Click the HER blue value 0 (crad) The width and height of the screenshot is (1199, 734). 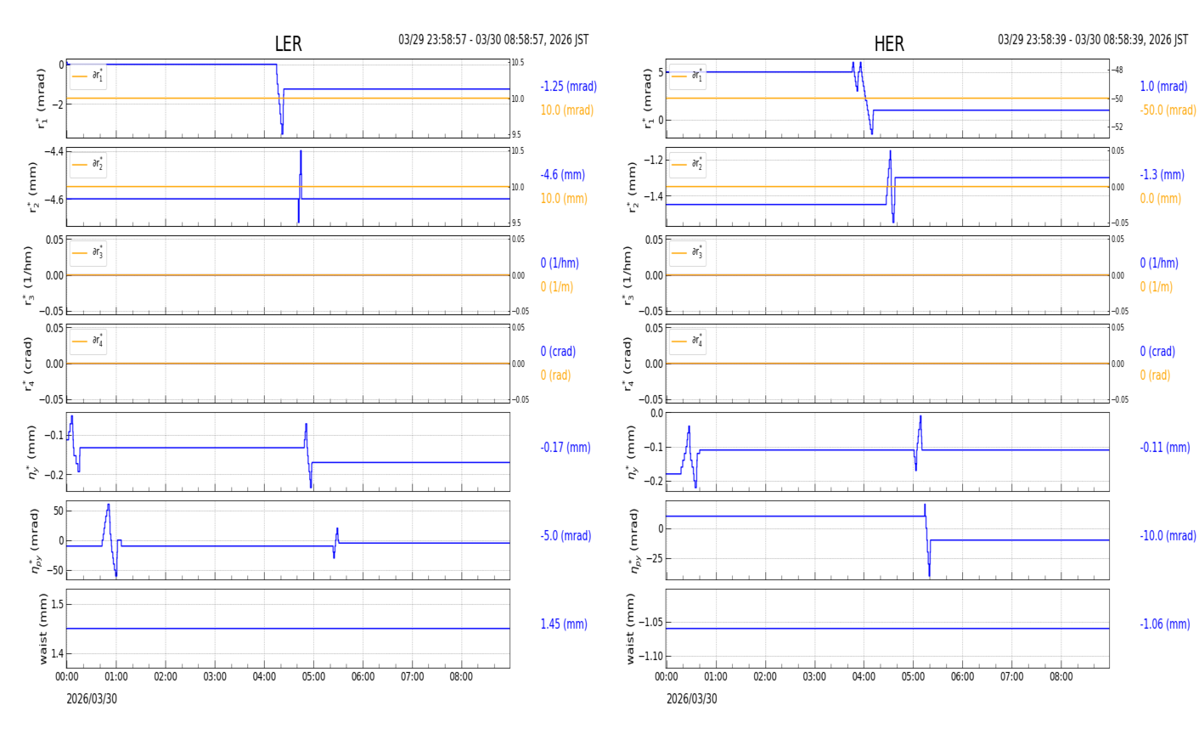(x=1157, y=352)
